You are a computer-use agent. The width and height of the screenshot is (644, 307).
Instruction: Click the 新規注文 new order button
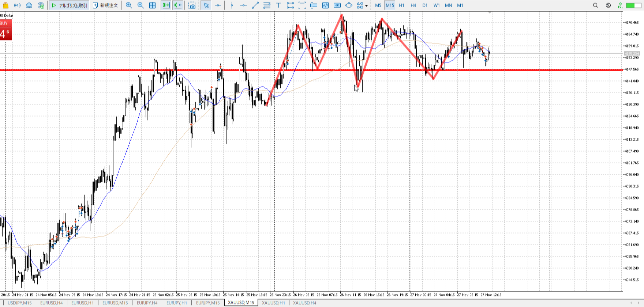[105, 5]
